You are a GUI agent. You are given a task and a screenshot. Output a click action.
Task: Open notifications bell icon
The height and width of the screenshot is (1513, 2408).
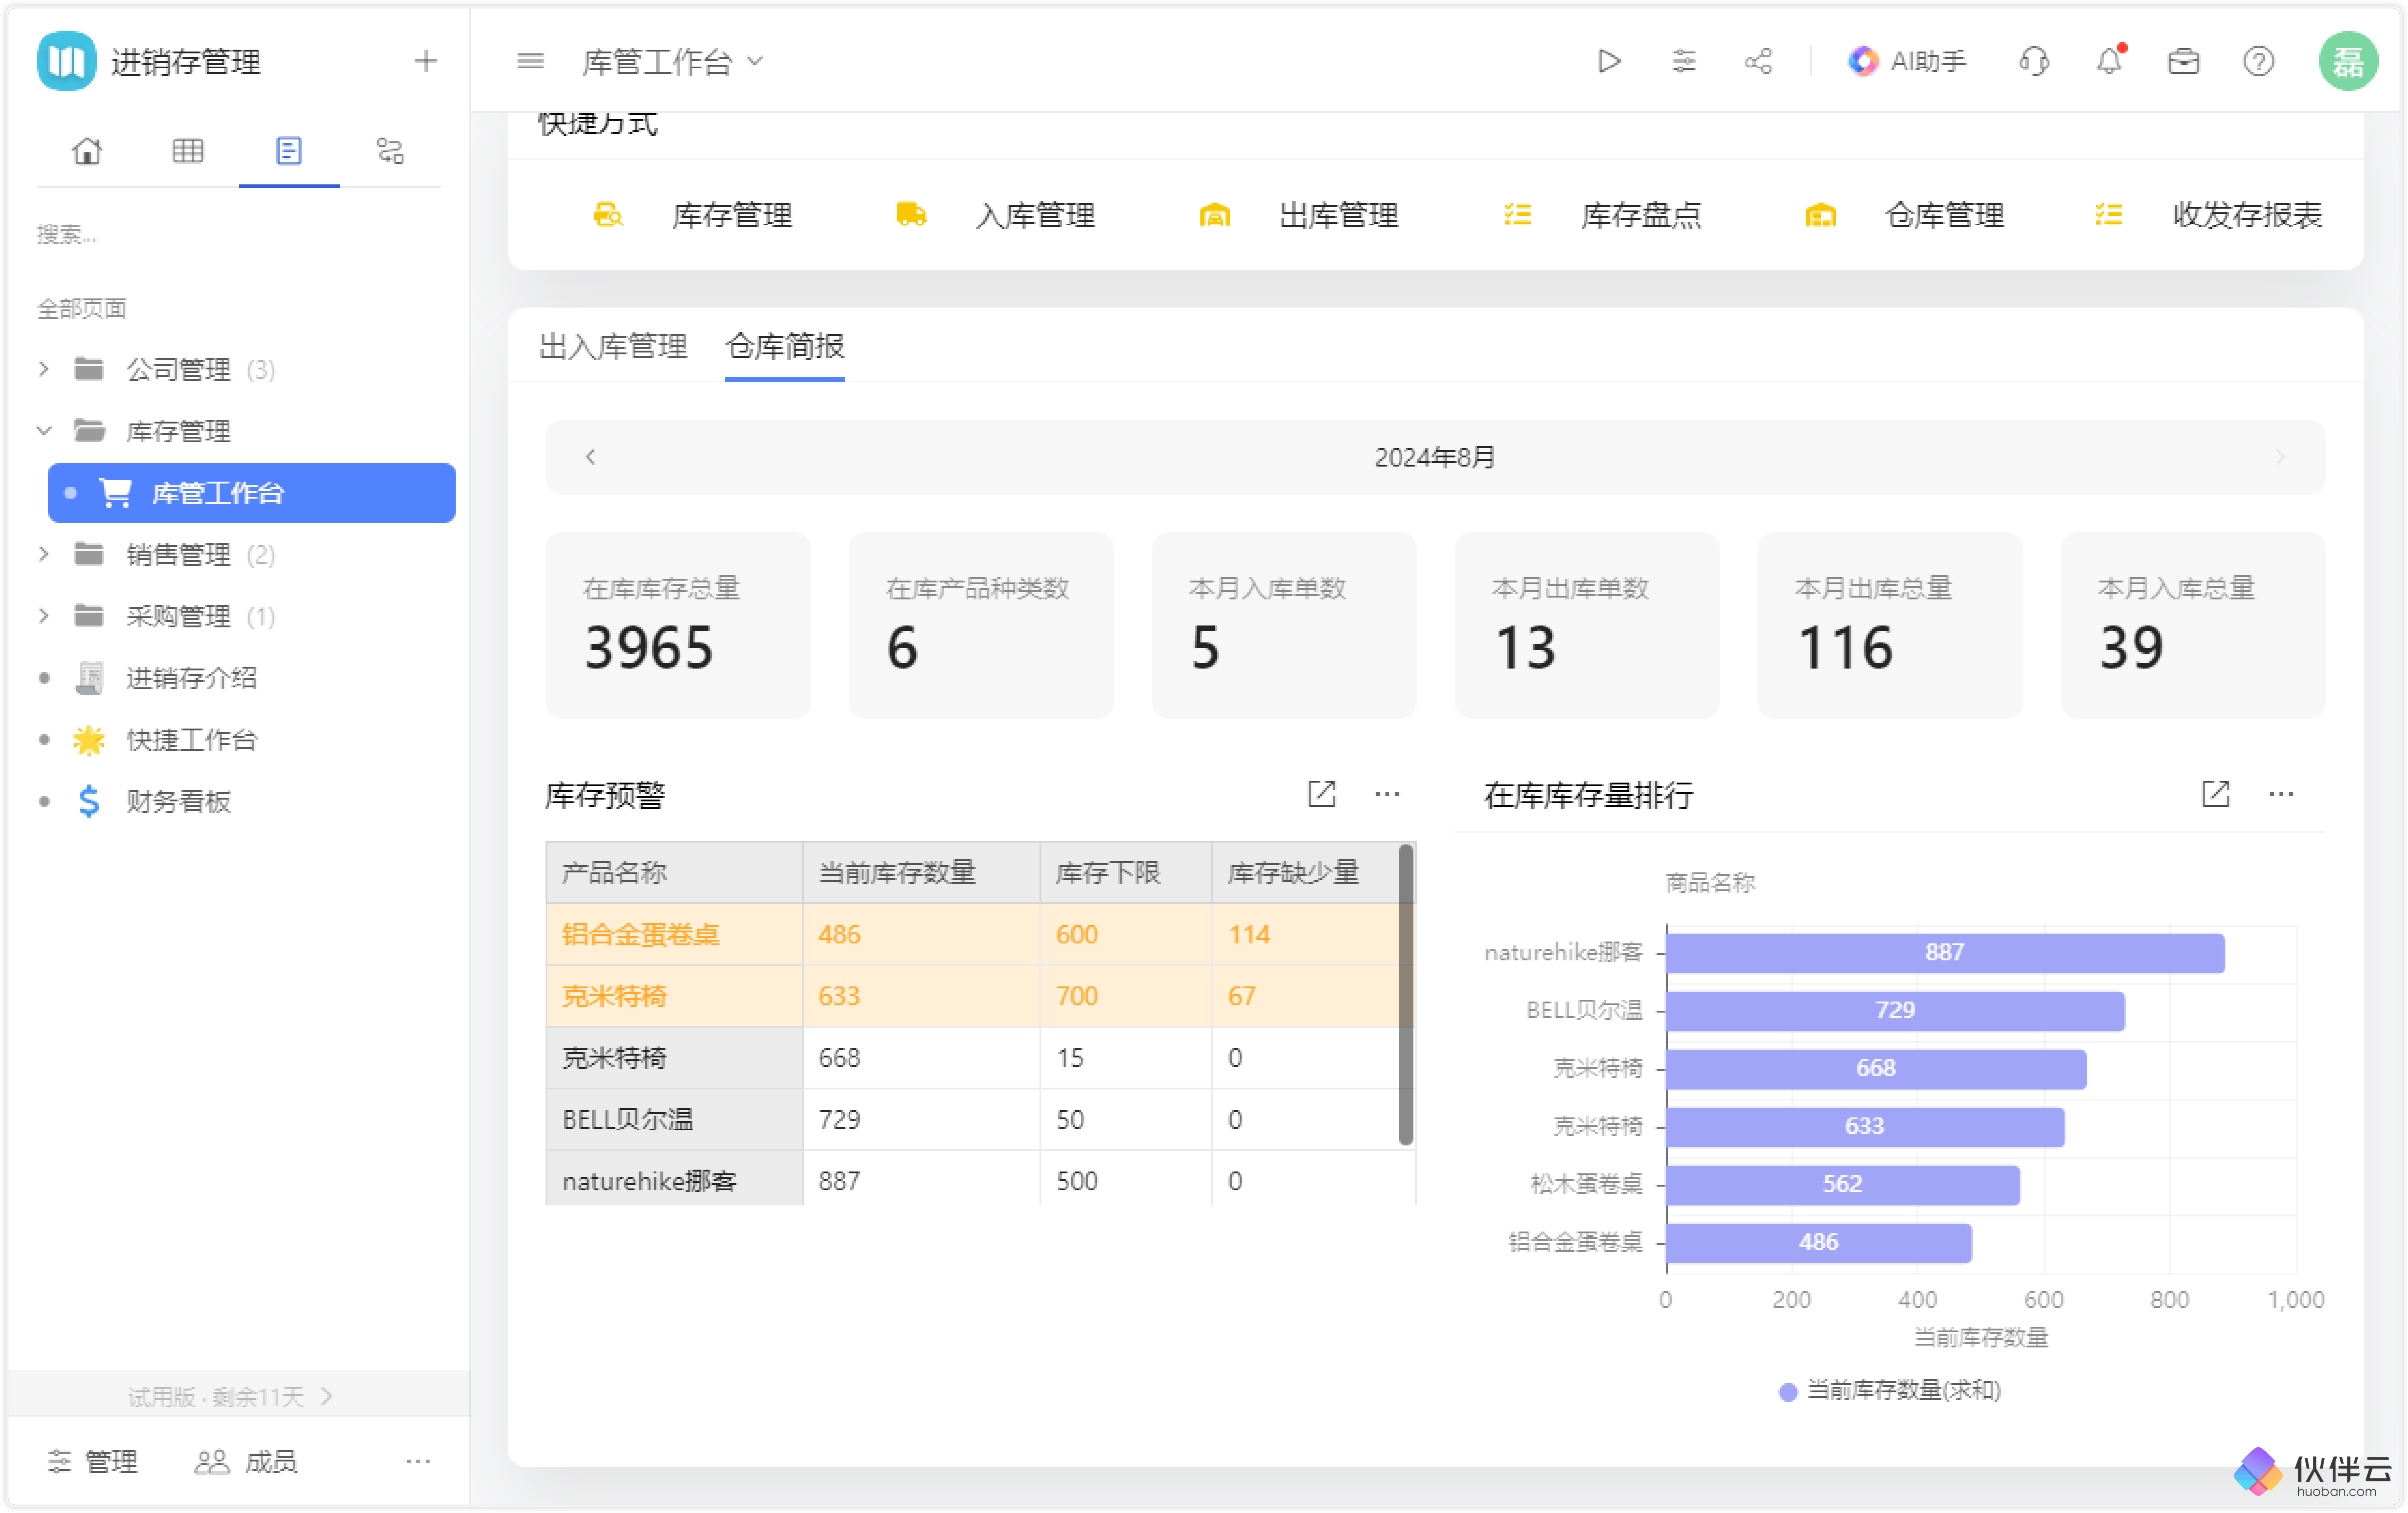[x=2109, y=61]
